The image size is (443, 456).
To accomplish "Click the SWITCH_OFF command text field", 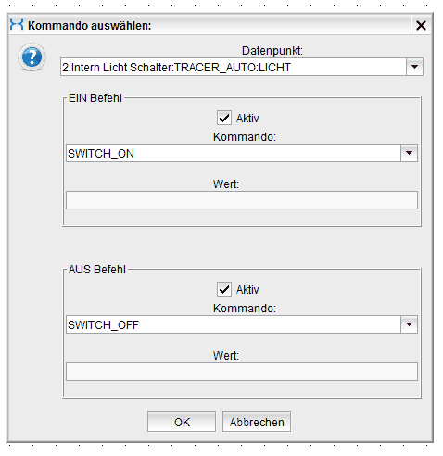I will [234, 324].
